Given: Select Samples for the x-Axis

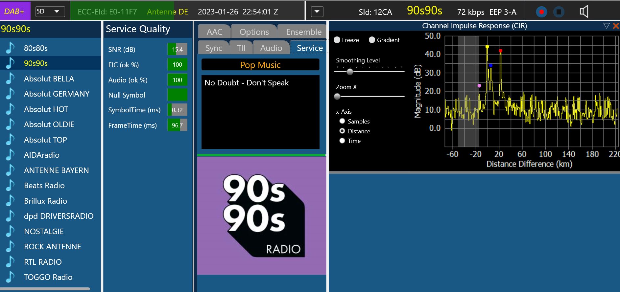Looking at the screenshot, I should click(342, 121).
